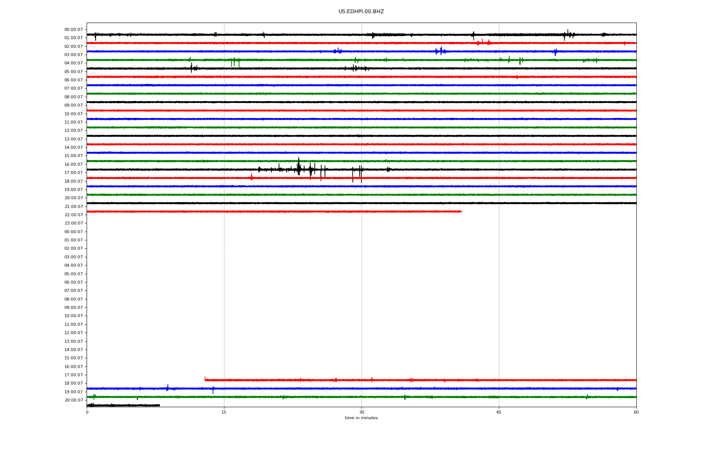723x452 pixels.
Task: Click the y-axis time label 23:00:07
Action: click(x=73, y=223)
